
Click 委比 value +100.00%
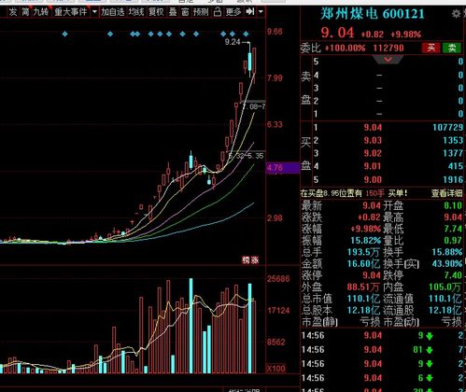click(x=345, y=48)
